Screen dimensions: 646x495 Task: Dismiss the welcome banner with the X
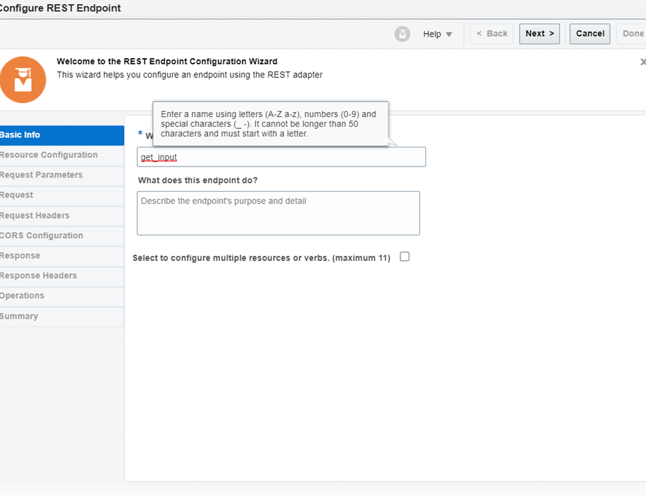click(643, 62)
